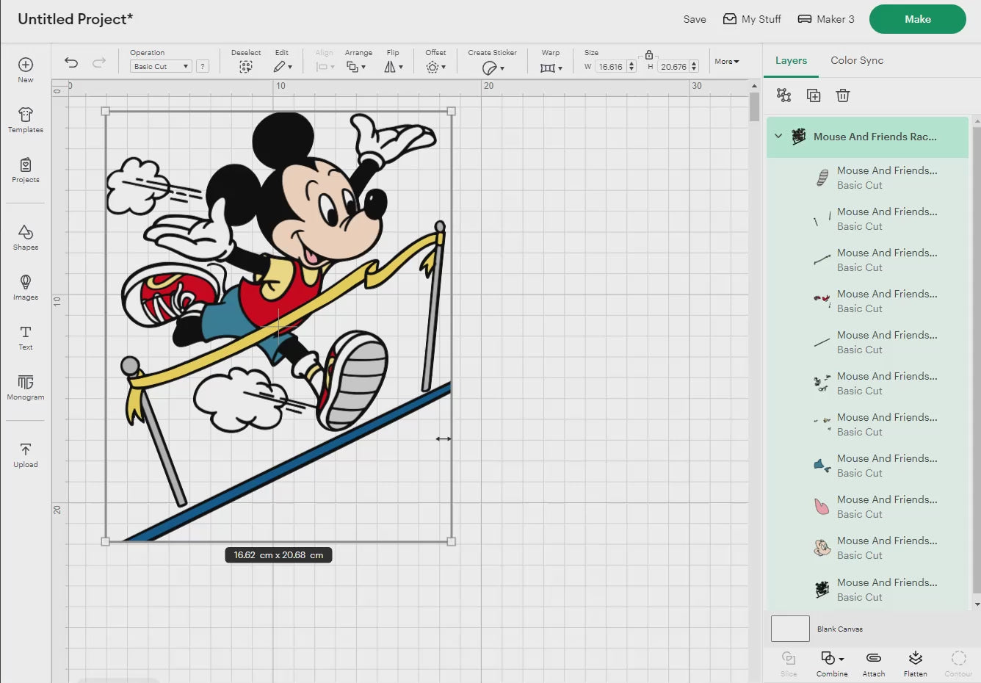Collapse the Mouse And Friends Rac... group
This screenshot has width=981, height=683.
[x=778, y=137]
